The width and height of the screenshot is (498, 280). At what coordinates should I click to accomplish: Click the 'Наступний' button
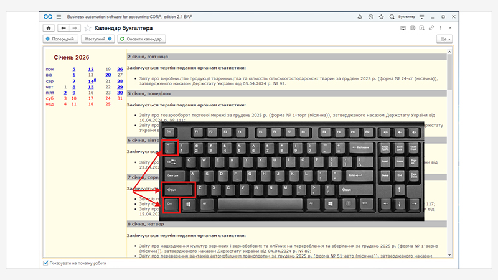click(98, 39)
